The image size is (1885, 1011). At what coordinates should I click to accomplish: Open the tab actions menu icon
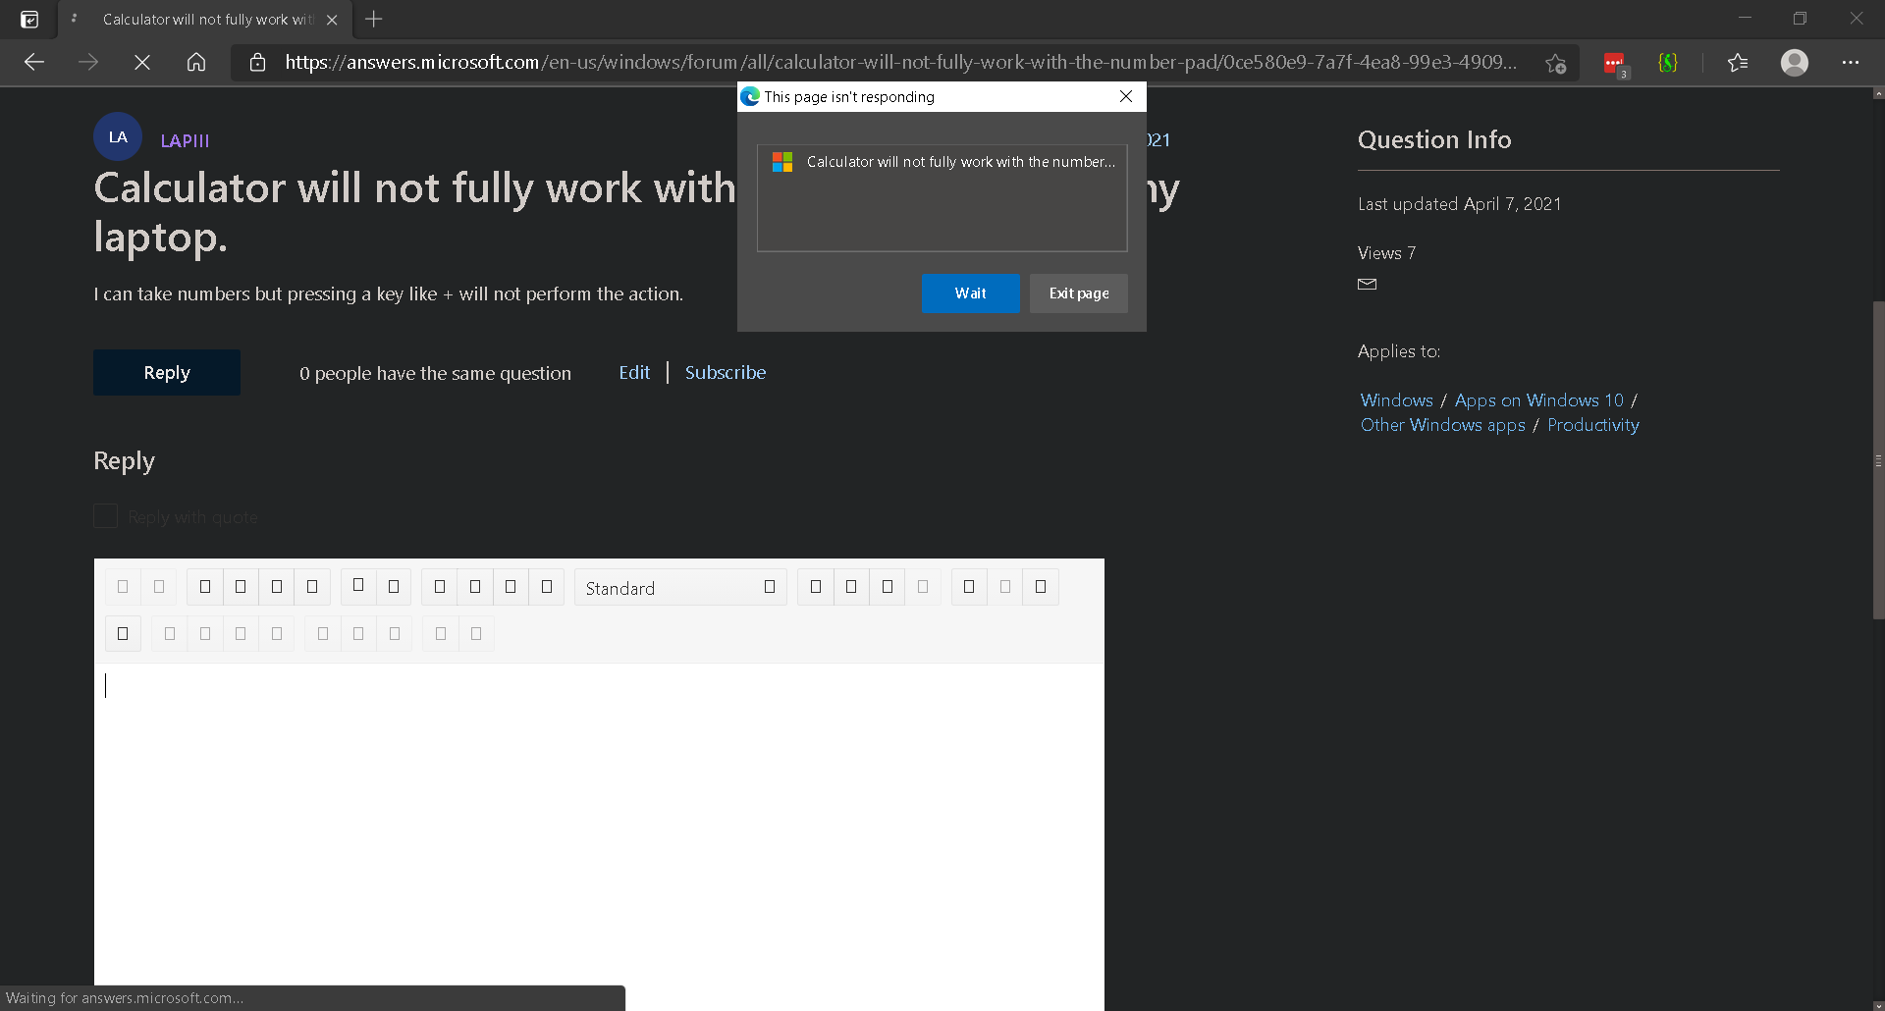pos(29,19)
